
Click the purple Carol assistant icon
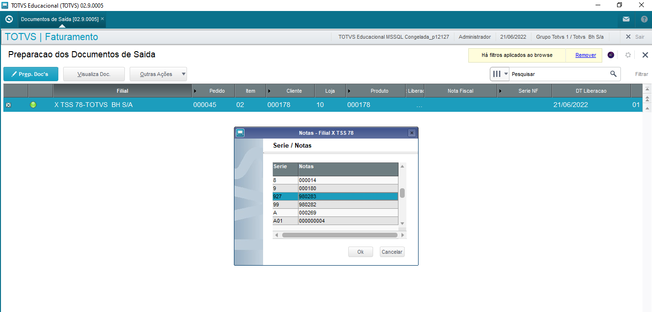(x=611, y=55)
